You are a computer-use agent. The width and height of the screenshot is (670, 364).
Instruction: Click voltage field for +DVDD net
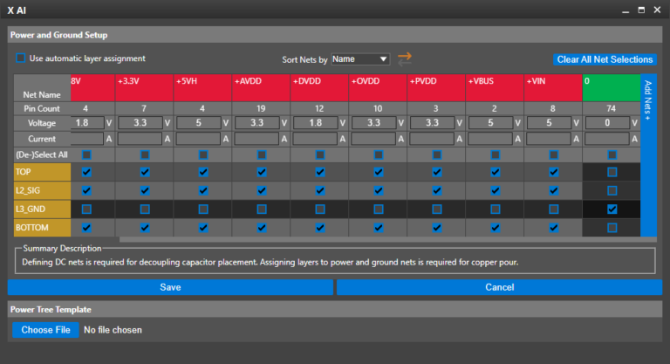tap(314, 123)
